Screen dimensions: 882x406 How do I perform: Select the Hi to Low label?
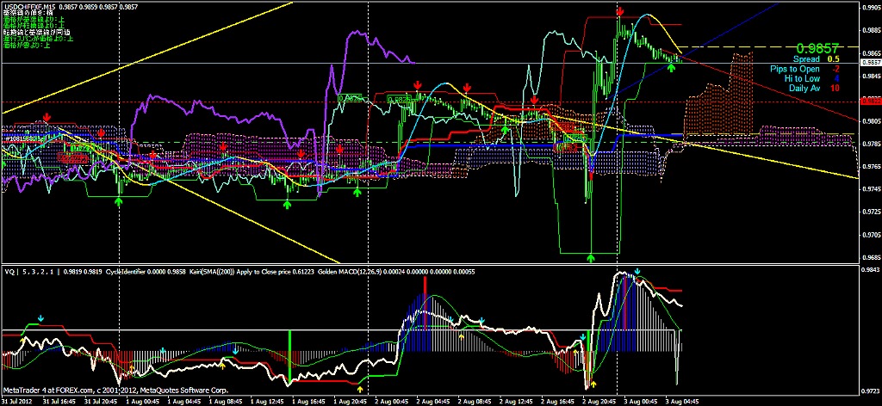click(x=802, y=78)
